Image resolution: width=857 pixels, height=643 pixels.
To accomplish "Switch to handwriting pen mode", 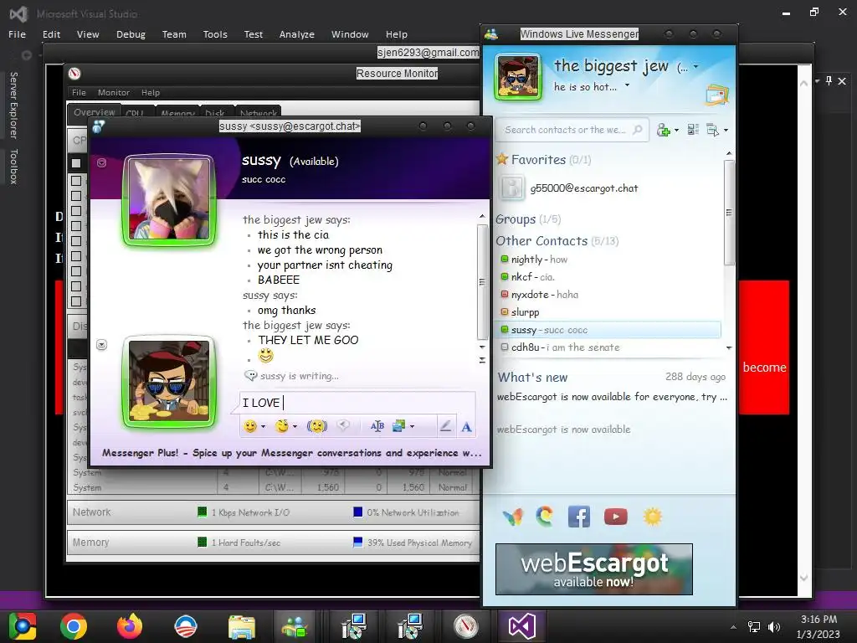I will tap(445, 426).
